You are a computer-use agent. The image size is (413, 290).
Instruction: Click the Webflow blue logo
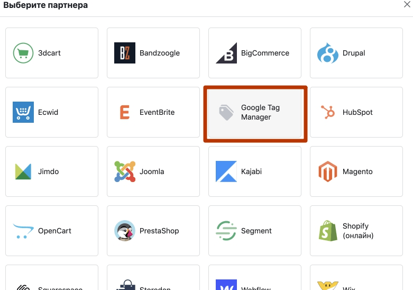tap(226, 285)
